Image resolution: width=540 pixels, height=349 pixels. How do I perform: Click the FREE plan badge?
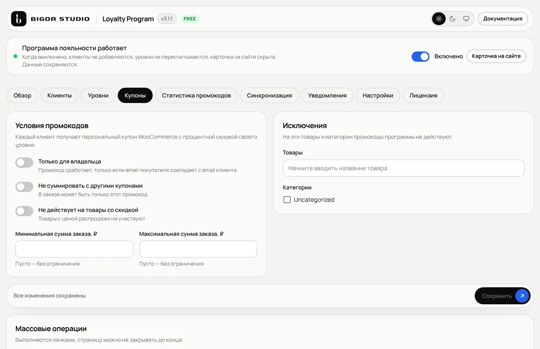point(190,19)
